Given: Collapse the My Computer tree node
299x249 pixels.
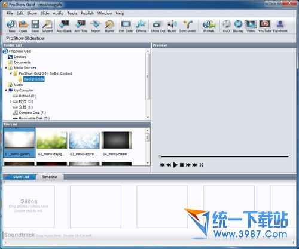Looking at the screenshot, I should click(6, 90).
